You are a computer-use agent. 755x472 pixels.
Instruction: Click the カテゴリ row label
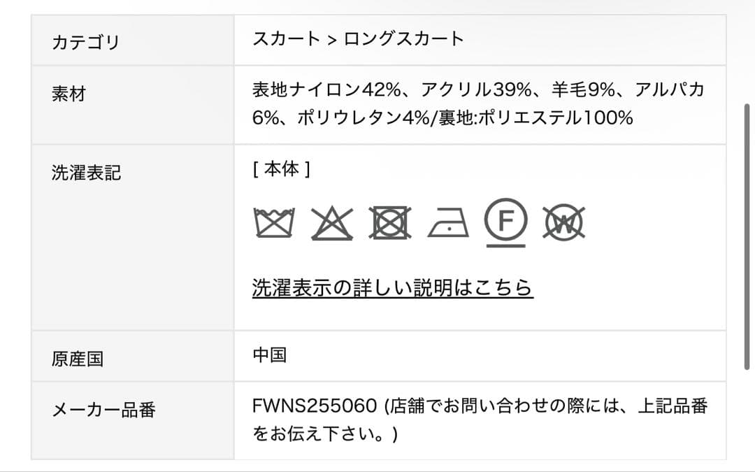(86, 42)
